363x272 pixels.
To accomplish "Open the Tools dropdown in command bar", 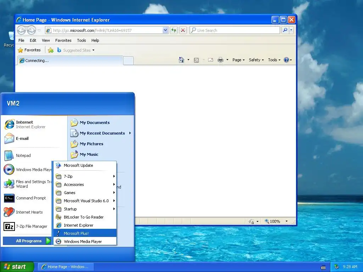I will [x=274, y=60].
